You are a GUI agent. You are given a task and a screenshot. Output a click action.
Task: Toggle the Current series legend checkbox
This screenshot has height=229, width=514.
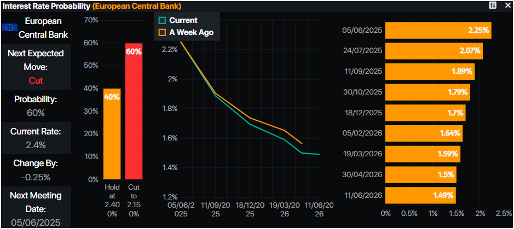[x=162, y=20]
